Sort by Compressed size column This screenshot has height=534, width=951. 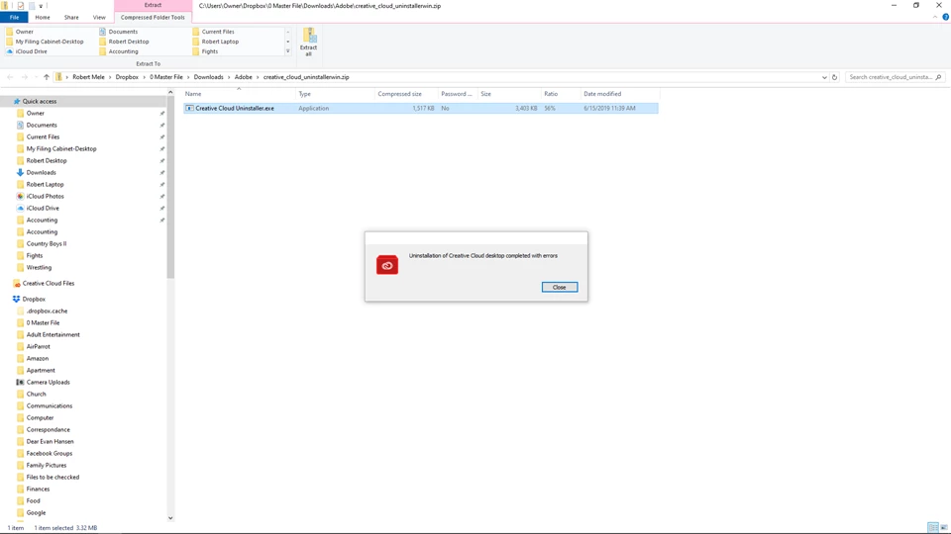click(406, 94)
